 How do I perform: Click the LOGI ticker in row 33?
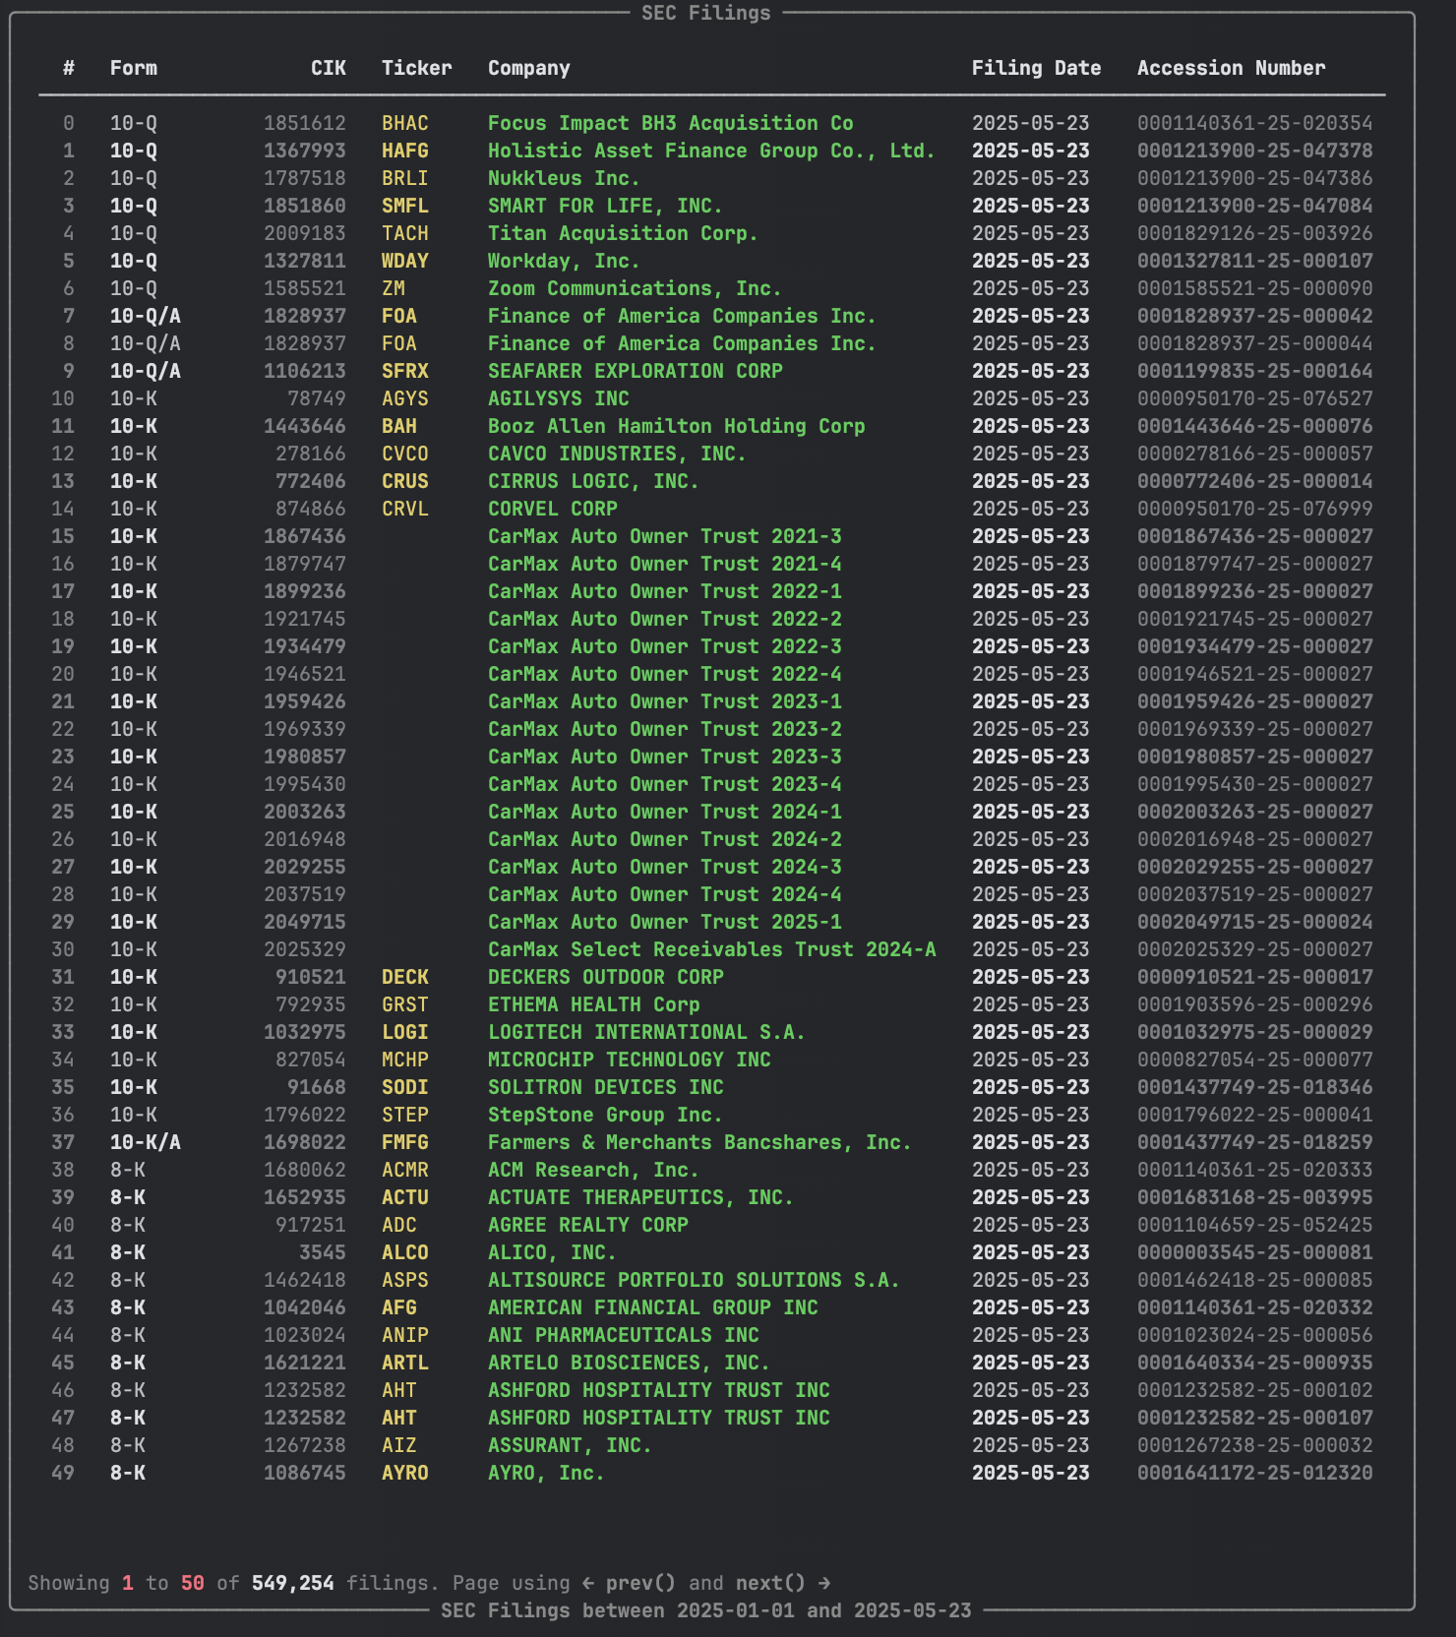(x=405, y=1032)
